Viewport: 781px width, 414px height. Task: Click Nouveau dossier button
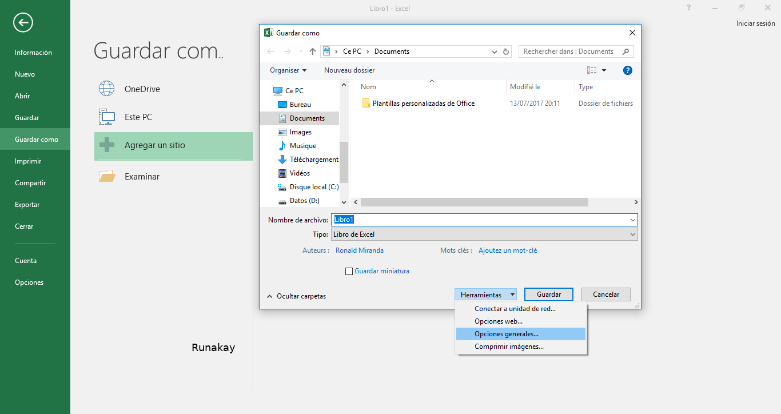(349, 70)
